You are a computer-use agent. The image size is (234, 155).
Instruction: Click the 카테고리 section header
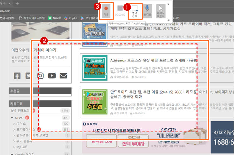[x=40, y=104]
